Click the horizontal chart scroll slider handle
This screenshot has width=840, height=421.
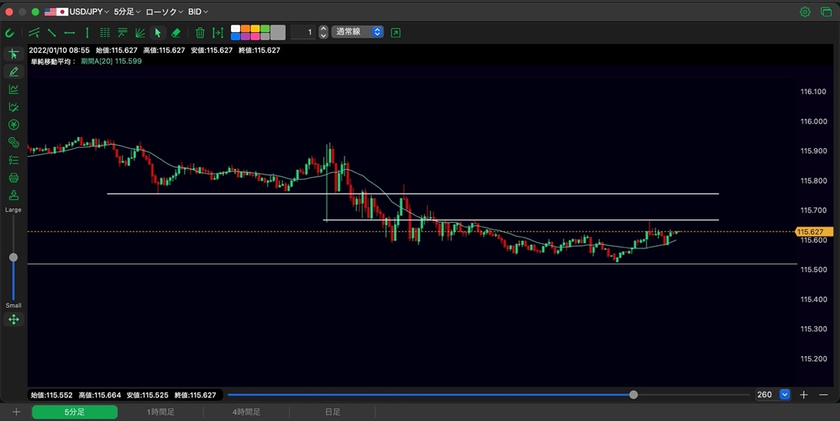[633, 394]
